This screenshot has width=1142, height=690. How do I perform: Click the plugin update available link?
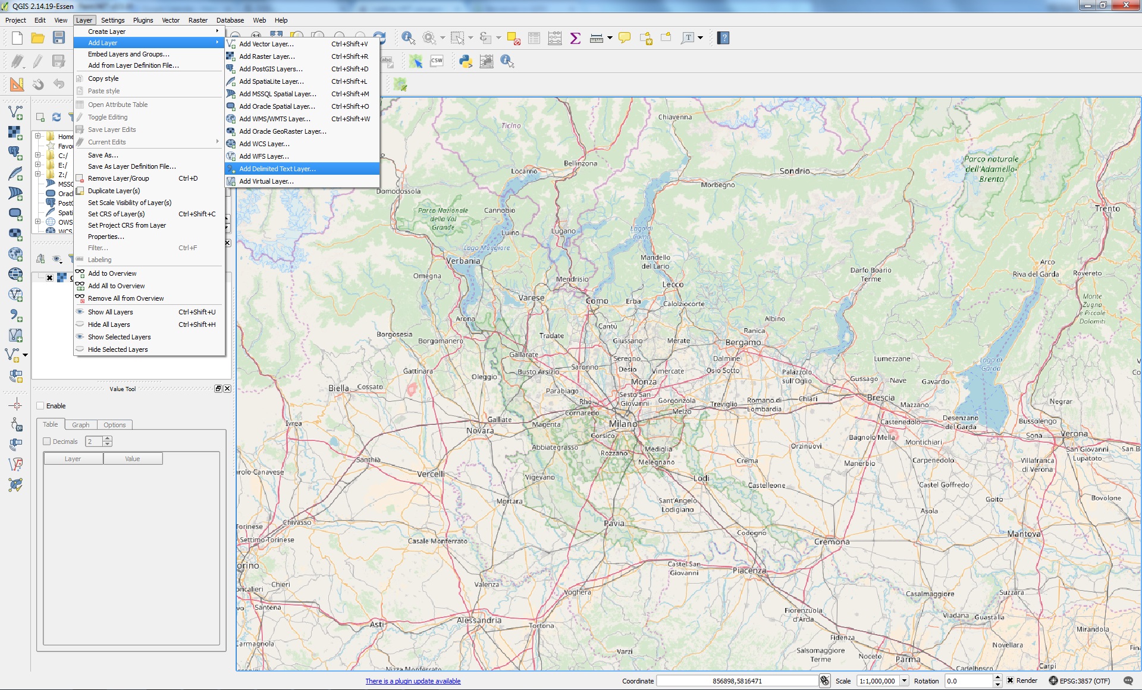[413, 681]
